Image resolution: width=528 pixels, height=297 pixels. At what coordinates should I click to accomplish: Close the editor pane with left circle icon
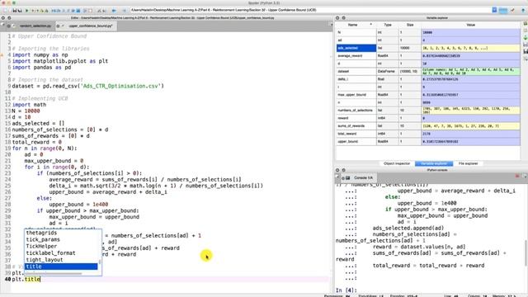tap(3, 18)
